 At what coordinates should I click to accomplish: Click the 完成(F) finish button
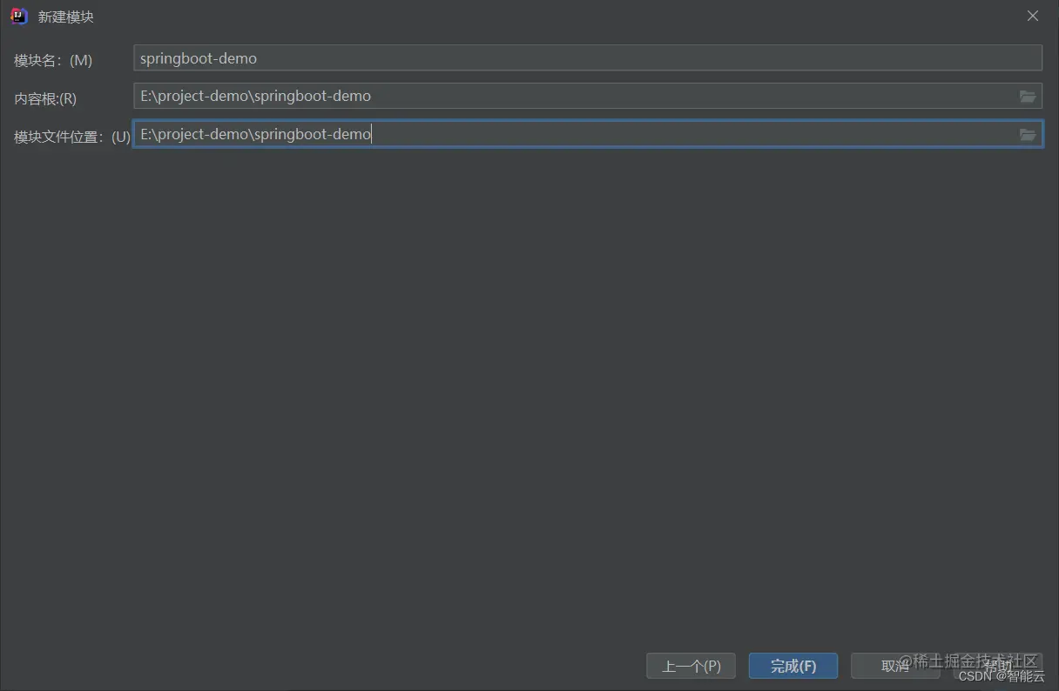pyautogui.click(x=793, y=667)
